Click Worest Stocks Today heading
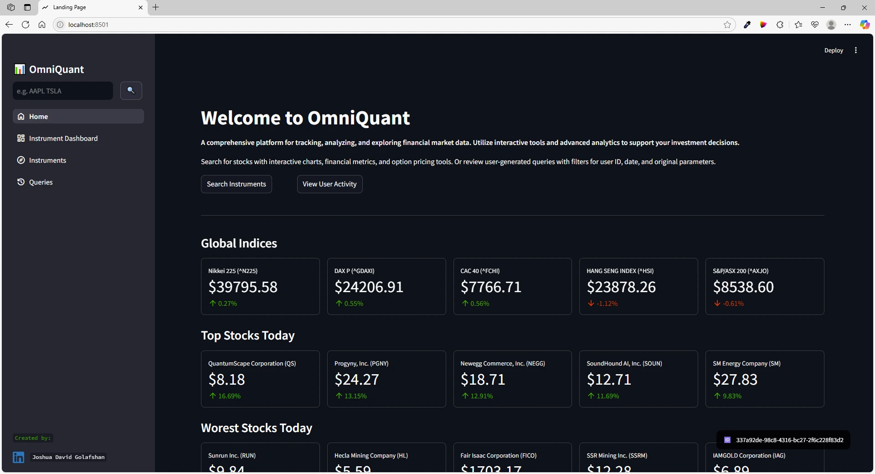Image resolution: width=875 pixels, height=474 pixels. point(257,428)
